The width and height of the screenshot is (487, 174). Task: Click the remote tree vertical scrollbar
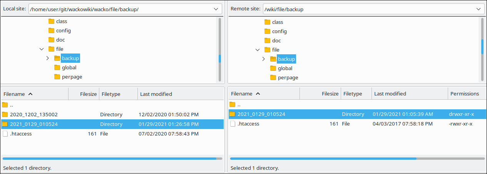[482, 47]
